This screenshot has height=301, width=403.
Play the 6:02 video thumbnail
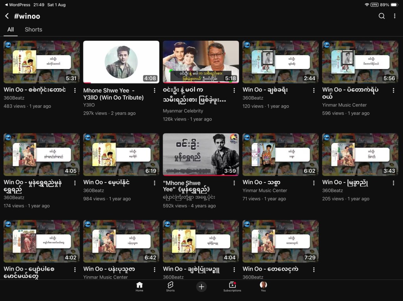[281, 155]
